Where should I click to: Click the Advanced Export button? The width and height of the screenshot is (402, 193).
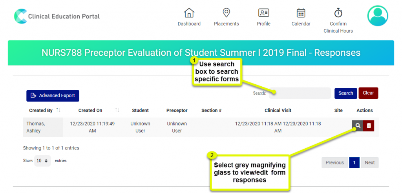53,96
